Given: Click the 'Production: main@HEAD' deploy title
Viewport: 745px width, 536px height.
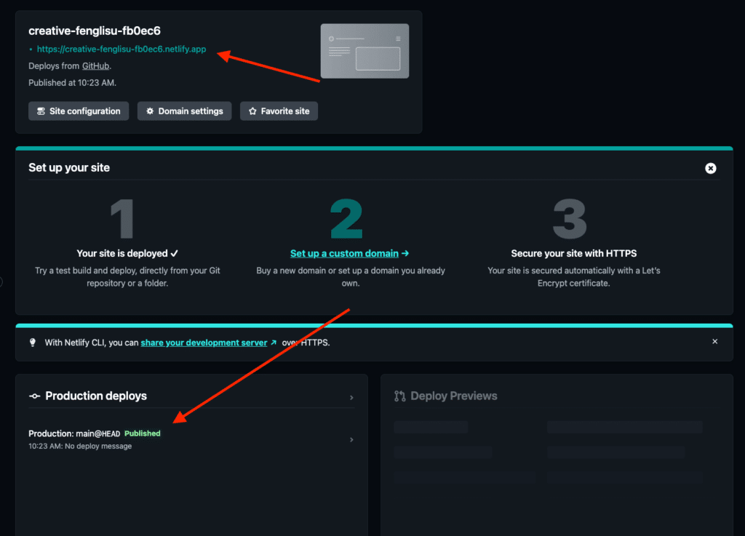Looking at the screenshot, I should pyautogui.click(x=74, y=433).
